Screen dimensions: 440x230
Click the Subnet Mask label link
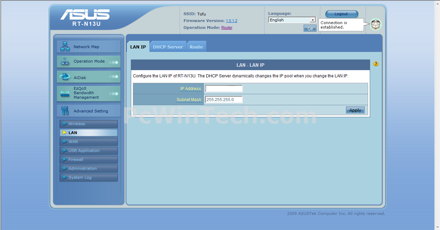189,100
